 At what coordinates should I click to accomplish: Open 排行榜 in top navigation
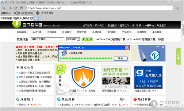pyautogui.click(x=137, y=25)
